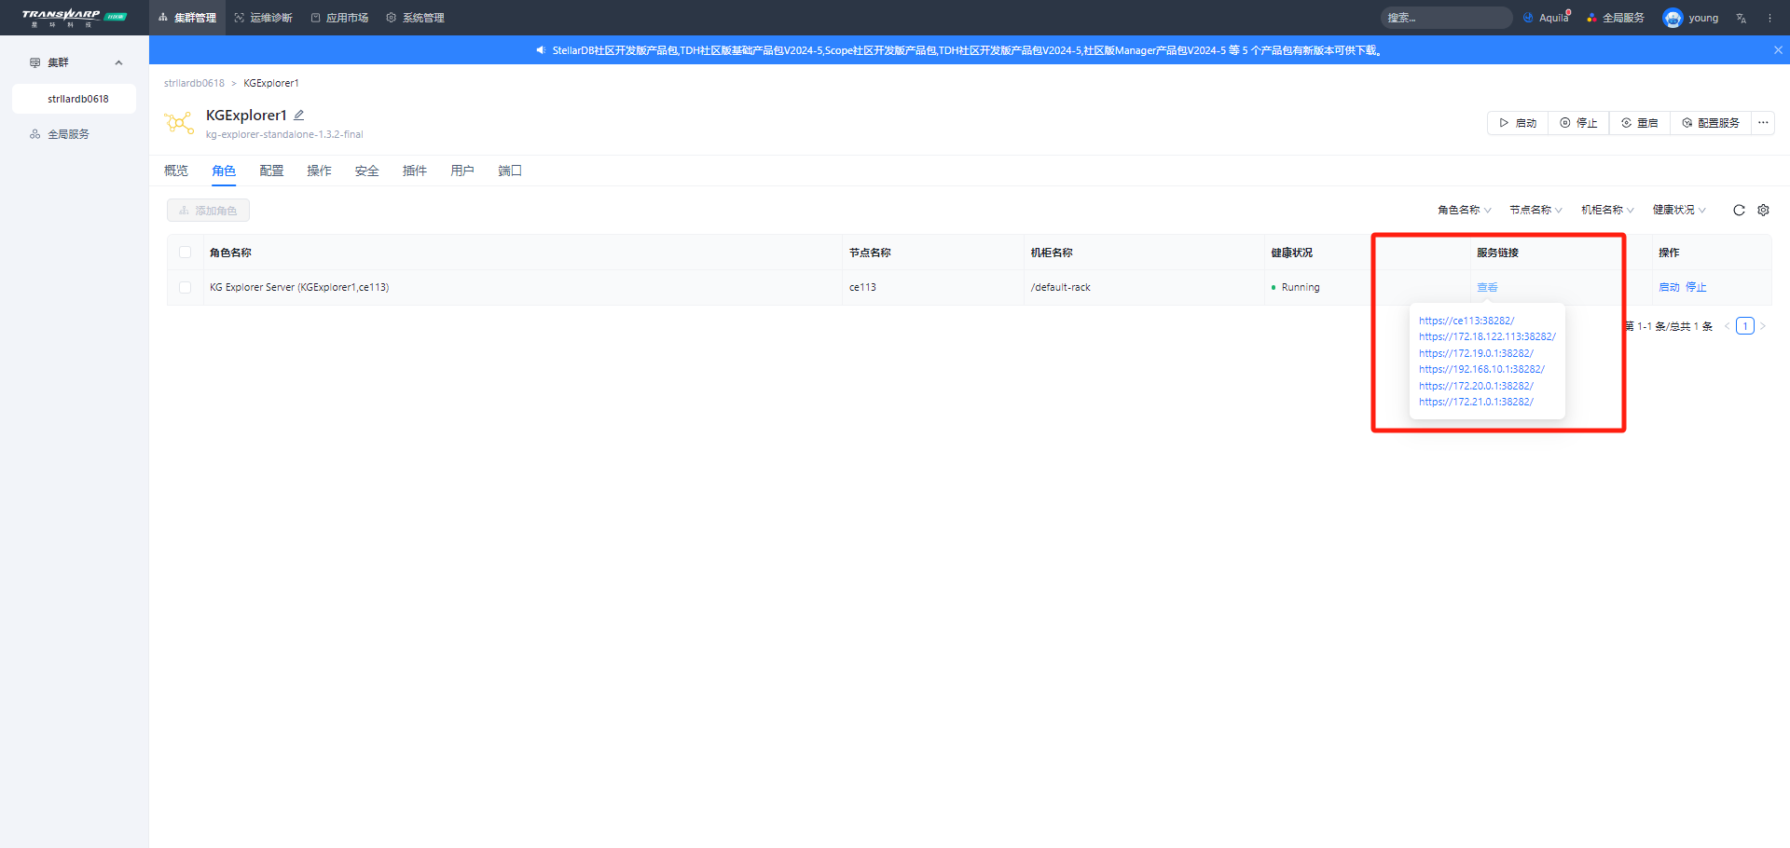
Task: Click the 重启 service button
Action: [x=1640, y=123]
